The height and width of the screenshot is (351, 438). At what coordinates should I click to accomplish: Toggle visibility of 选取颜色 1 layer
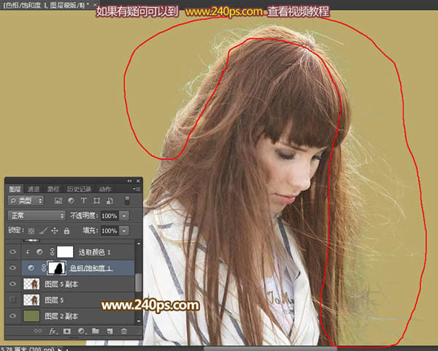[x=12, y=252]
